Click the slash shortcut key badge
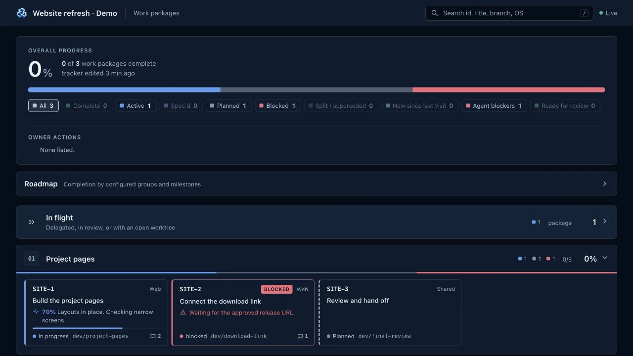 coord(585,13)
